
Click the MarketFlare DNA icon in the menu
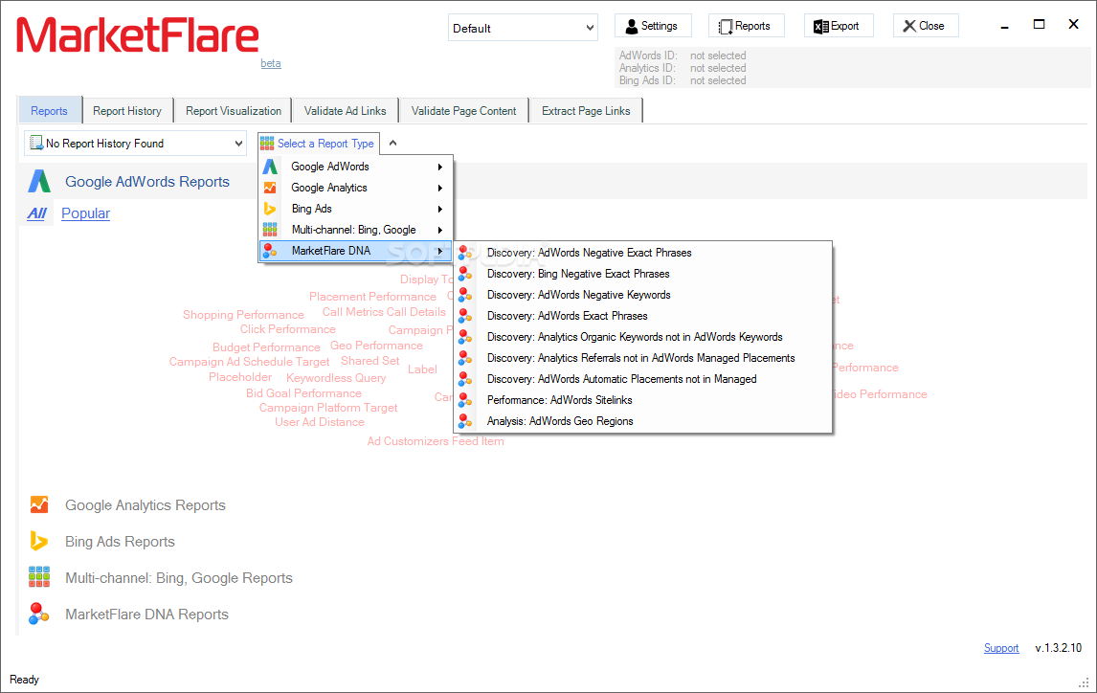click(x=270, y=251)
